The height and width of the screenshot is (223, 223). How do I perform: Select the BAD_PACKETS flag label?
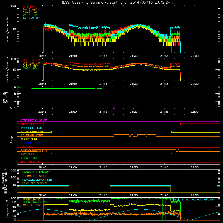coord(30,162)
